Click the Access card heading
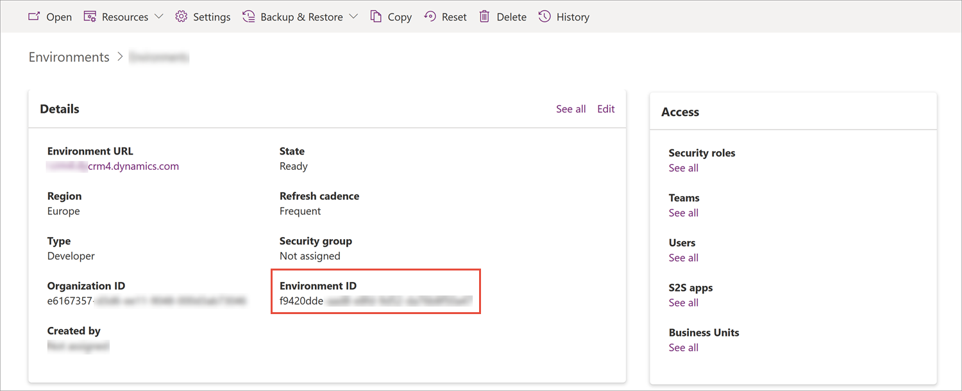 coord(680,112)
